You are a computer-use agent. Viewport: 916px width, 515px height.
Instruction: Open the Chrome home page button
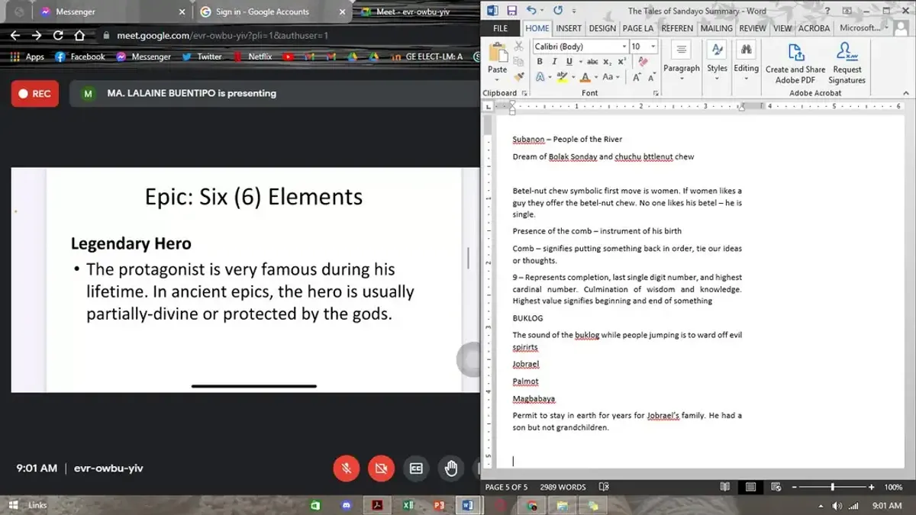click(79, 35)
